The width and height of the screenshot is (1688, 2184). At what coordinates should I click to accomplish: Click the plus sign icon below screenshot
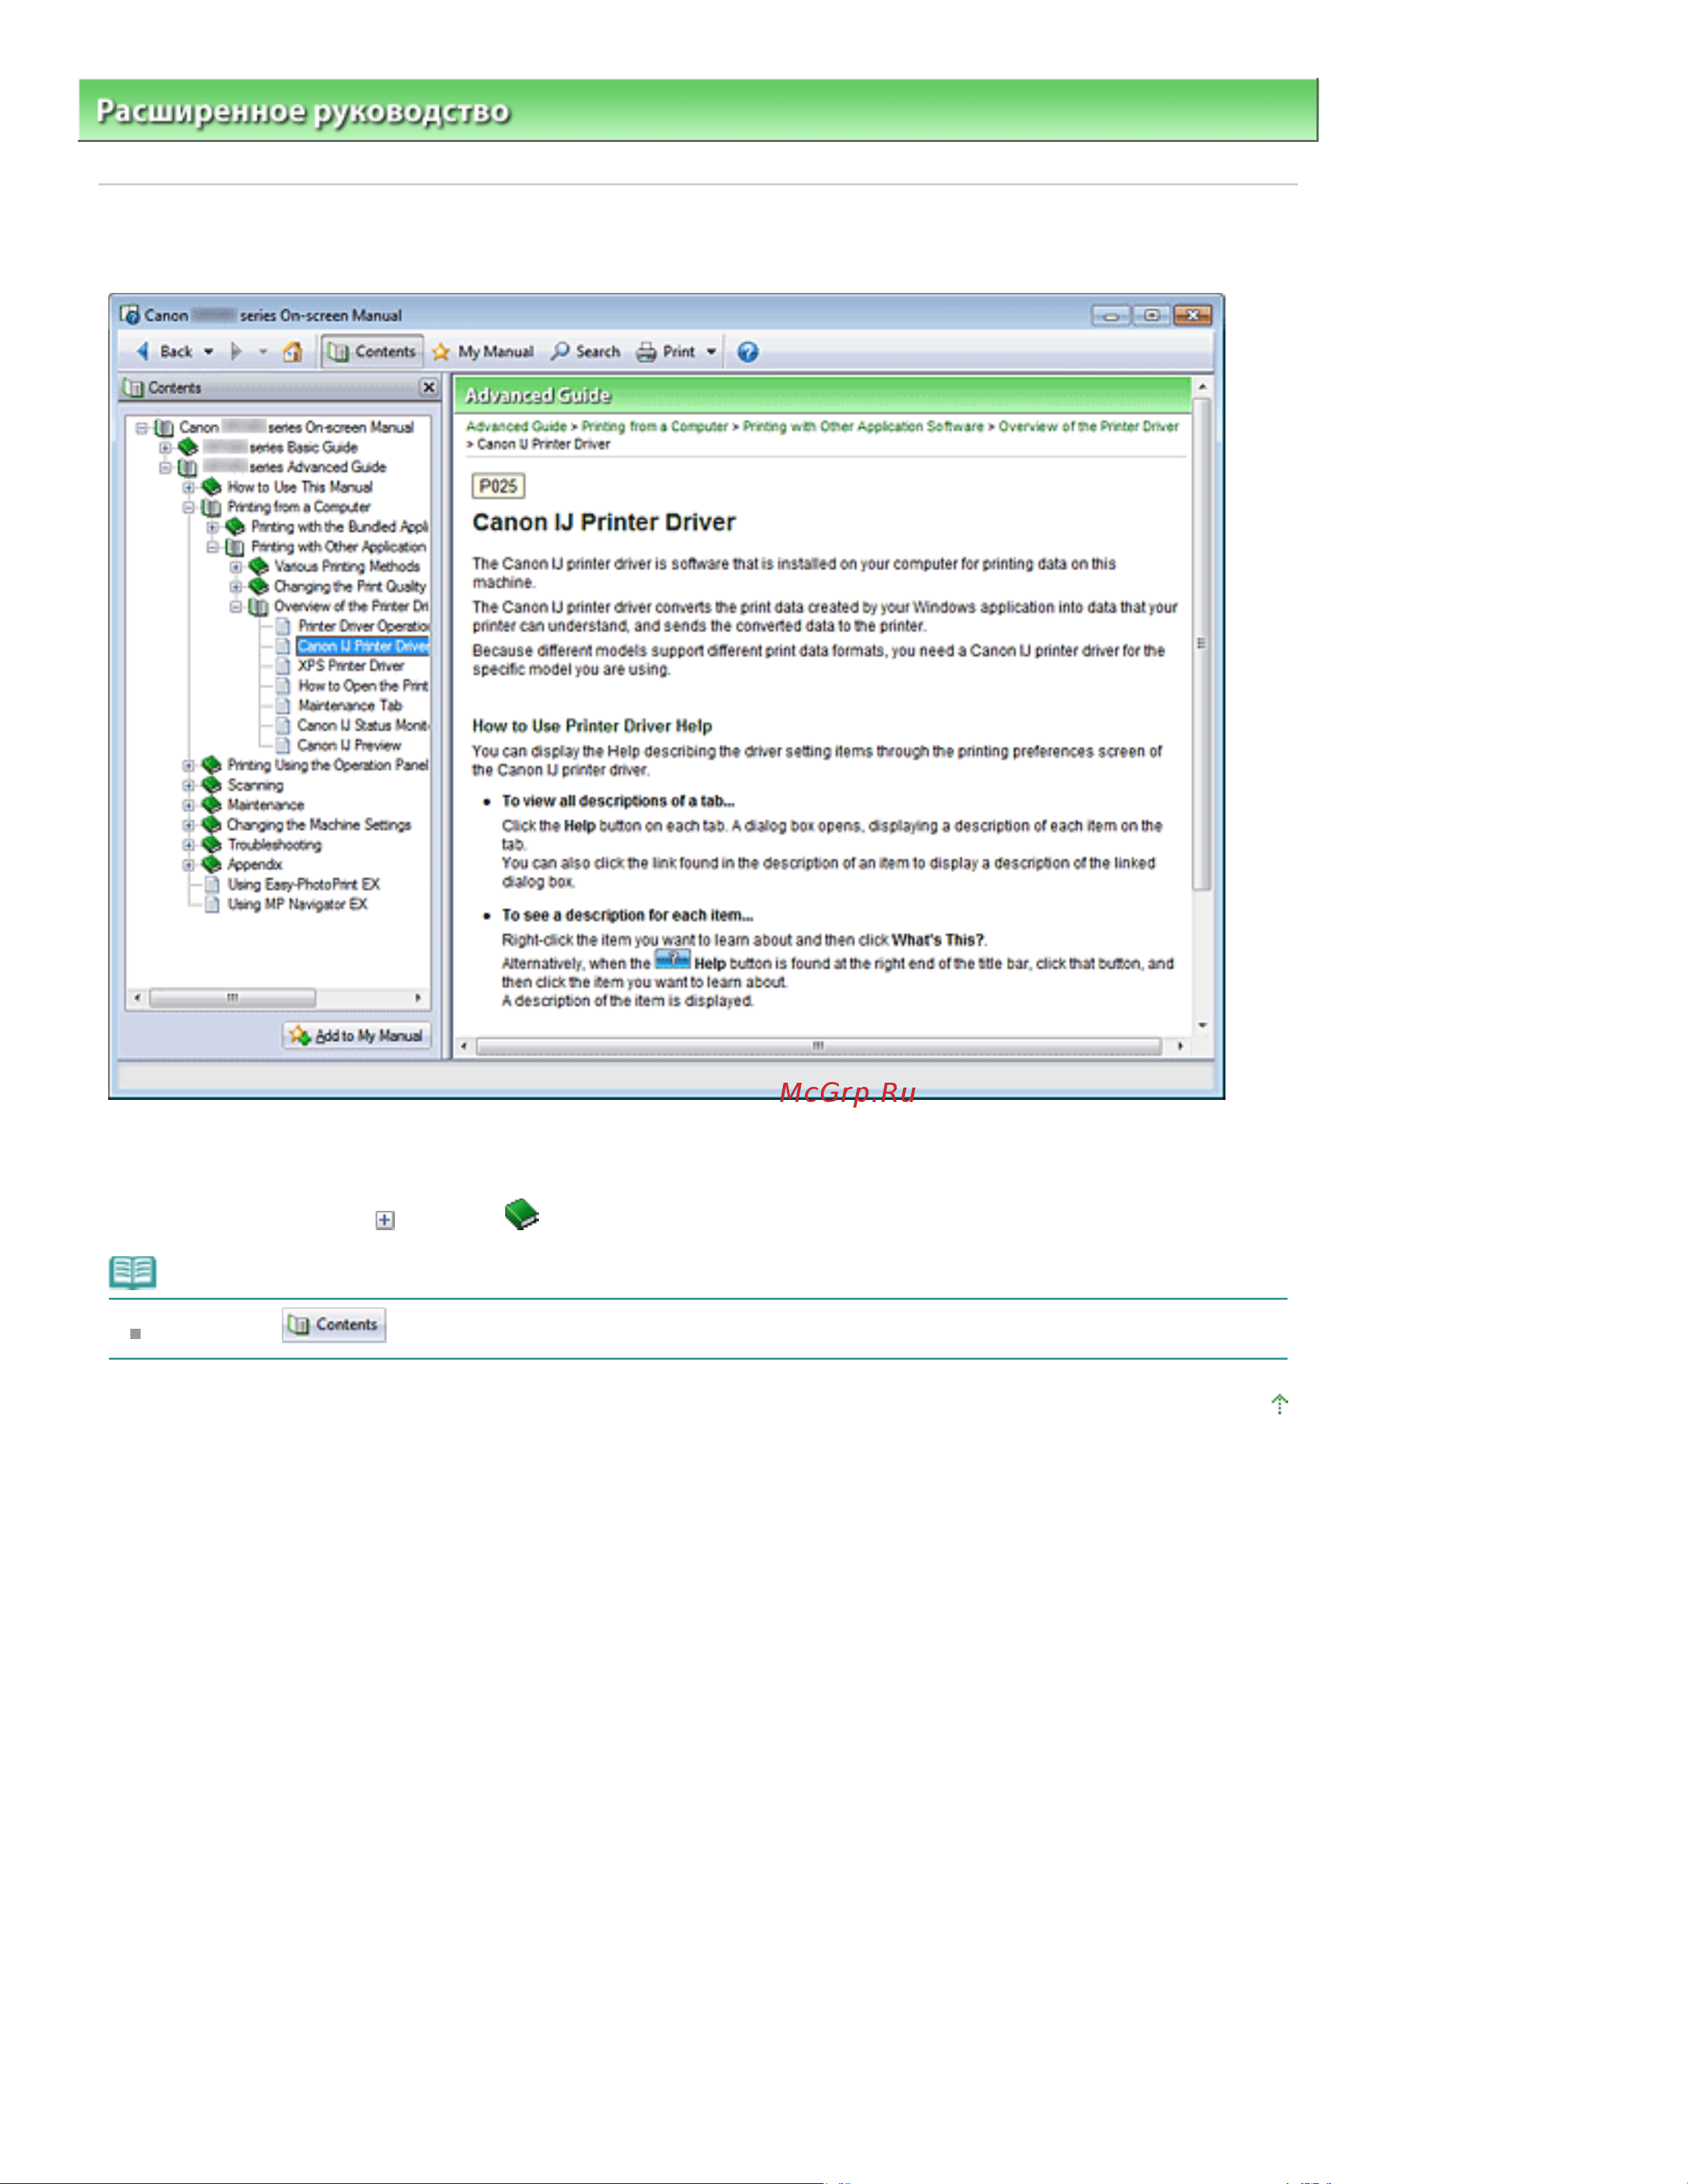(x=385, y=1220)
